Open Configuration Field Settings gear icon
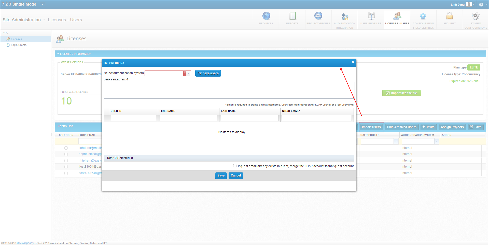The image size is (489, 246). pyautogui.click(x=423, y=17)
